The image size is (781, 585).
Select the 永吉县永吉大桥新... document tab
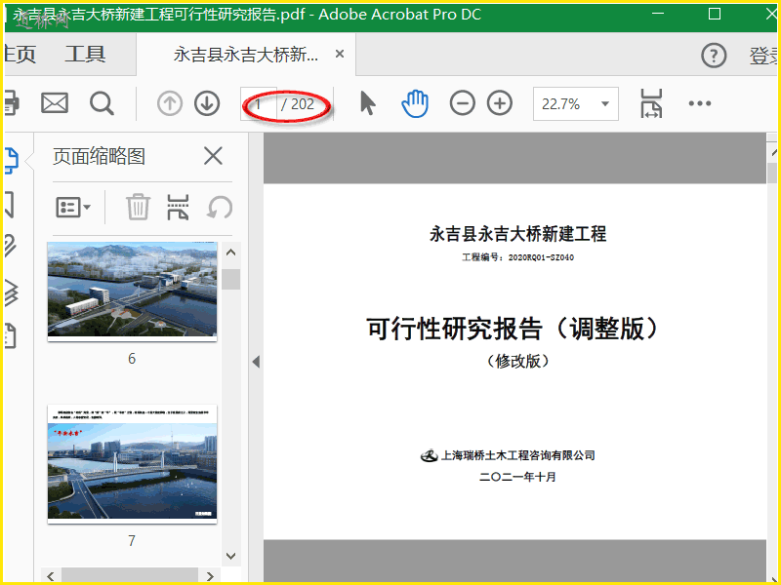[x=246, y=55]
